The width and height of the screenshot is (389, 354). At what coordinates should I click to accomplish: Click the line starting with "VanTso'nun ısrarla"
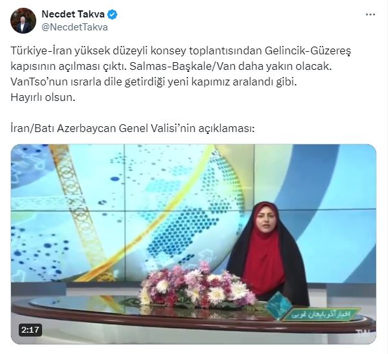tap(153, 82)
